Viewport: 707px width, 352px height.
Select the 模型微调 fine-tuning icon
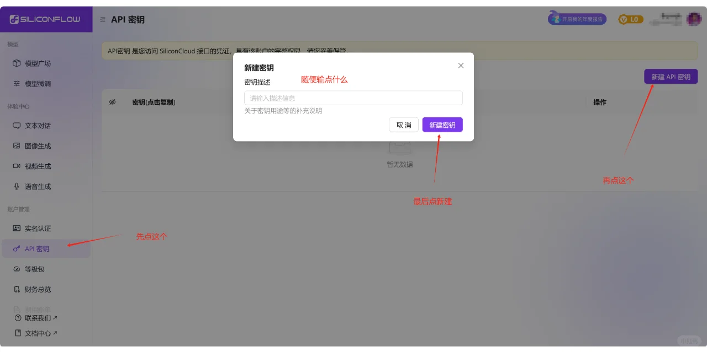click(x=16, y=83)
